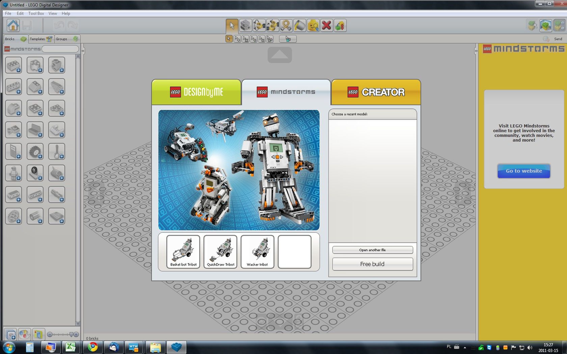Open Wacker tribot model thumbnail
The width and height of the screenshot is (567, 354).
tap(258, 252)
